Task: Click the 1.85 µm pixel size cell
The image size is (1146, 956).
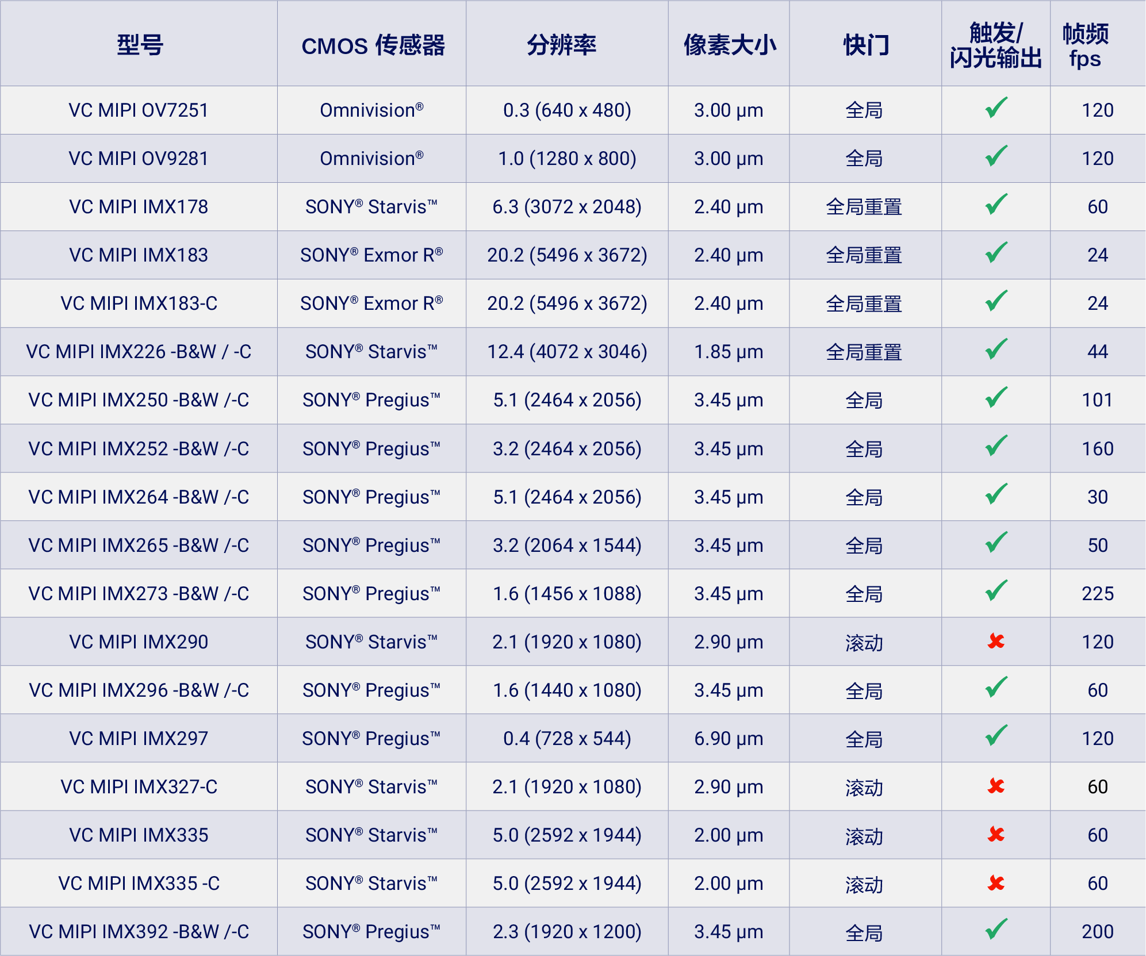Action: click(x=729, y=352)
